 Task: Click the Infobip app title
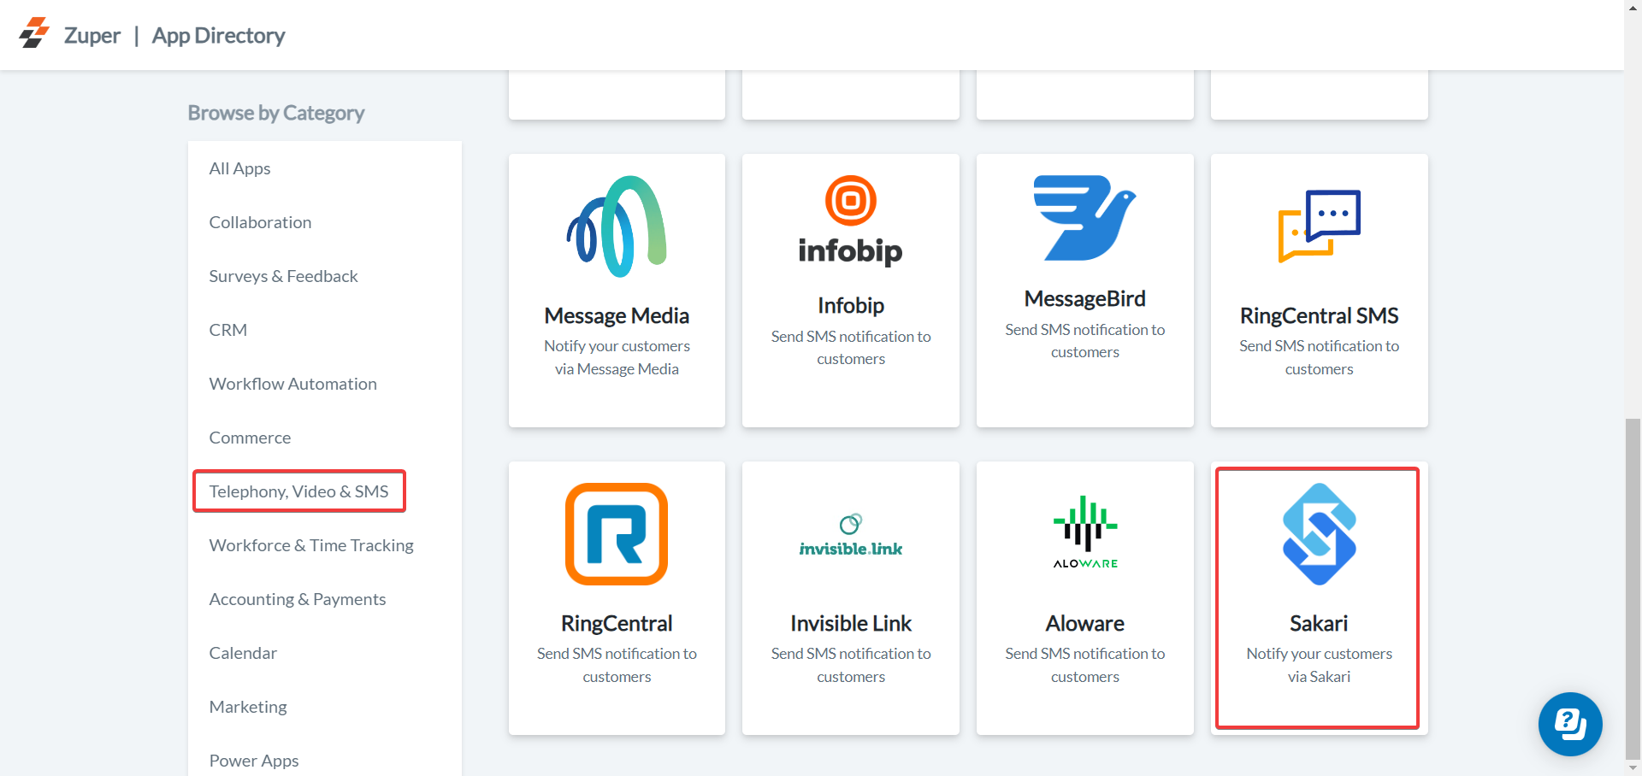coord(851,305)
